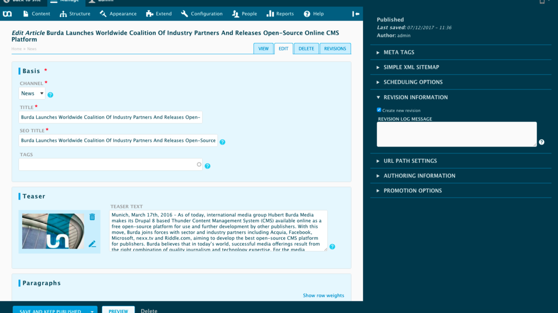Image resolution: width=558 pixels, height=313 pixels.
Task: Click into the Revision Log Message box
Action: [x=457, y=134]
